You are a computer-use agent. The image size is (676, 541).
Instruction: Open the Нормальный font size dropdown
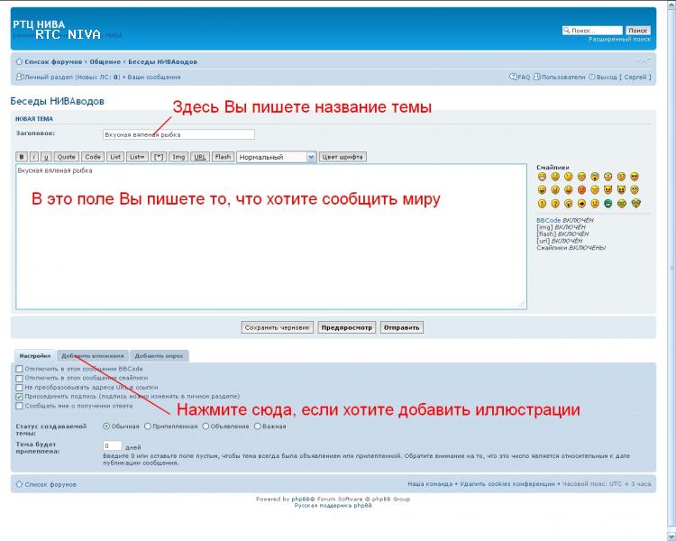pos(277,157)
